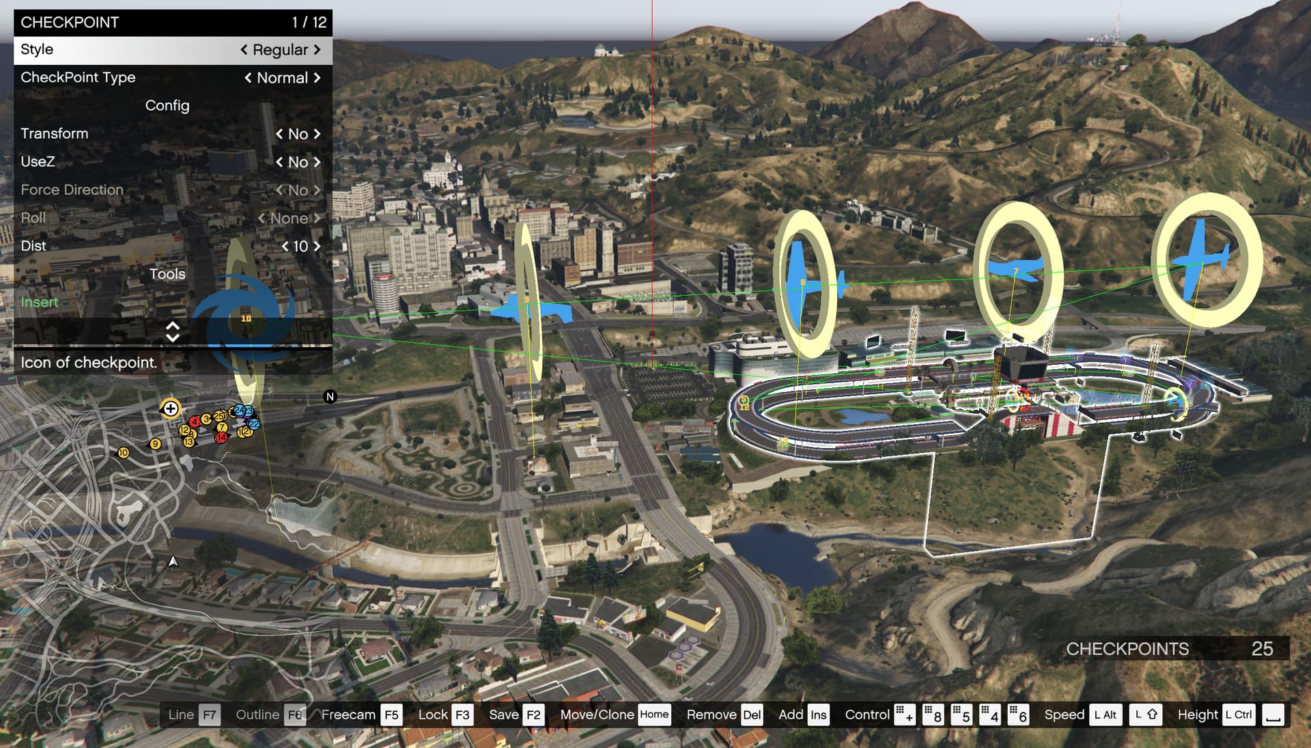Click the yellow blip numbered 13 on minimap
Image resolution: width=1311 pixels, height=748 pixels.
point(189,442)
